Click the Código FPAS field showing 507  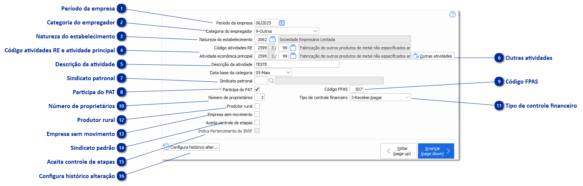[357, 89]
